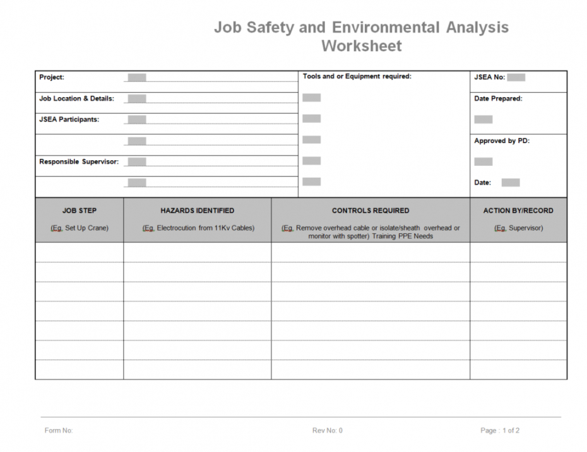587x452 pixels.
Task: Select the Responsible Supervisor field
Action: click(x=136, y=161)
